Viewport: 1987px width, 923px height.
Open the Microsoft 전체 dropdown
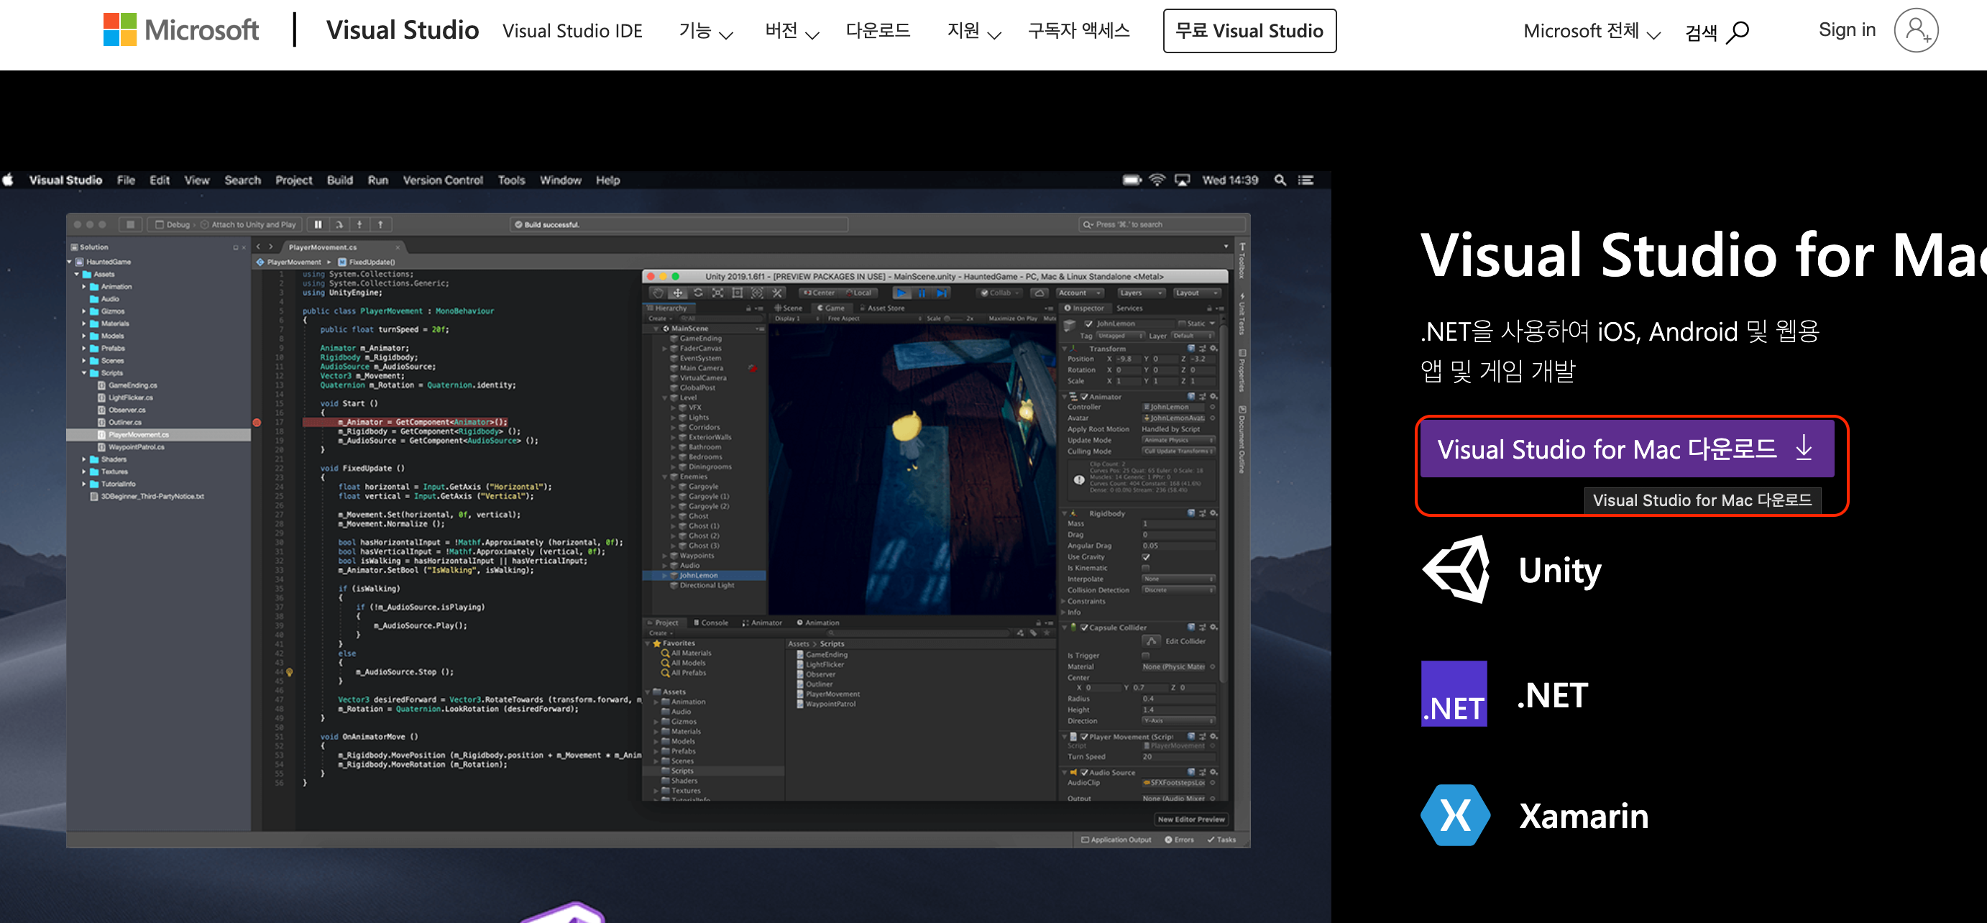1590,31
